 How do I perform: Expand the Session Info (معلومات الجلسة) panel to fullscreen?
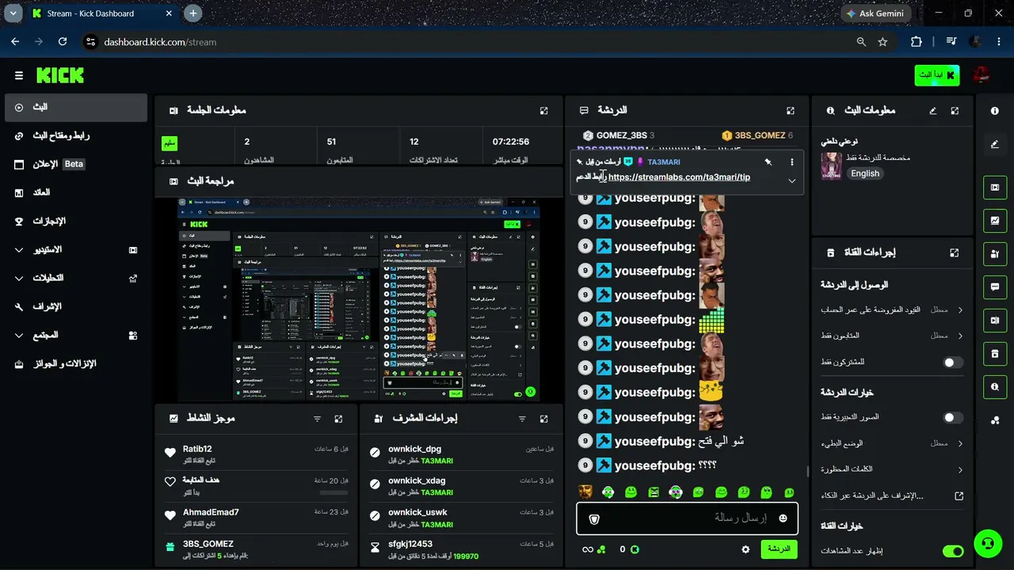pos(544,111)
